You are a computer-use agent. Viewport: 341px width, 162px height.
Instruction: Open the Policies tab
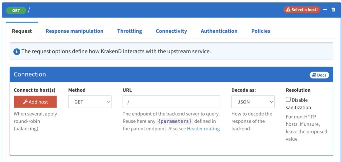tap(261, 31)
